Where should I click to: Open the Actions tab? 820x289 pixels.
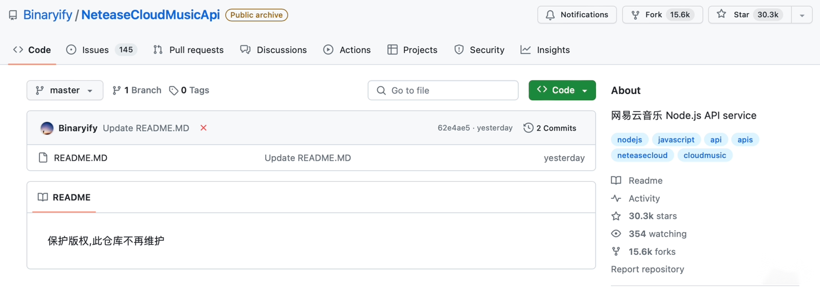coord(347,50)
